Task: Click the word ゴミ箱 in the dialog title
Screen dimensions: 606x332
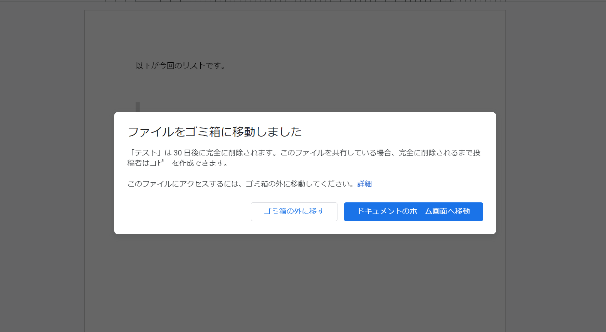Action: [203, 132]
